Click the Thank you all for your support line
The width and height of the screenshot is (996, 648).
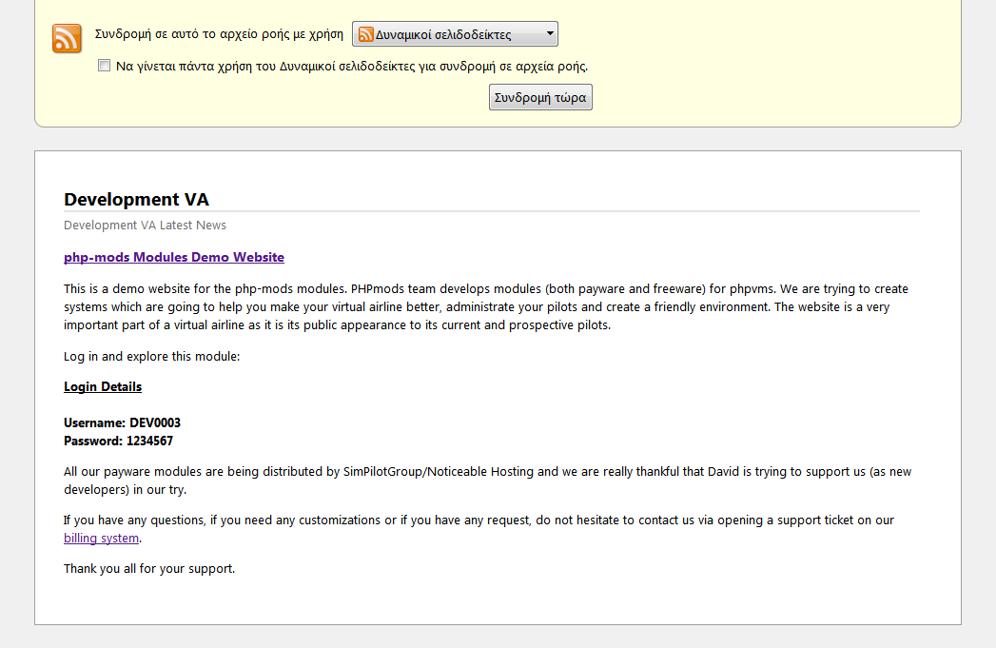tap(149, 569)
